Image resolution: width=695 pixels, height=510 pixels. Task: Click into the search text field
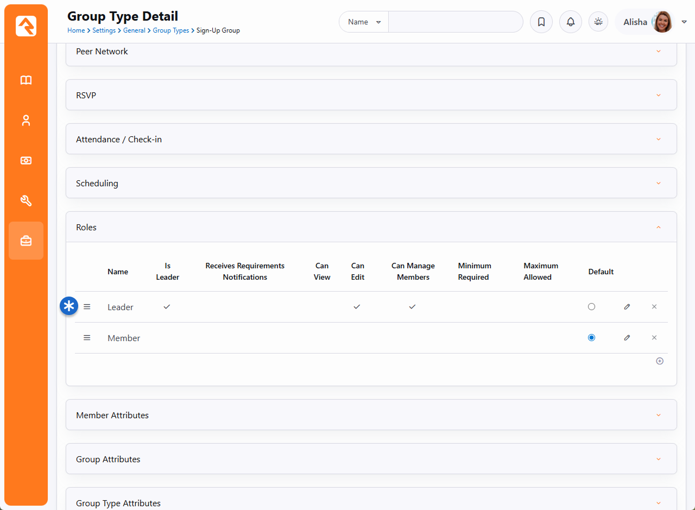point(455,22)
